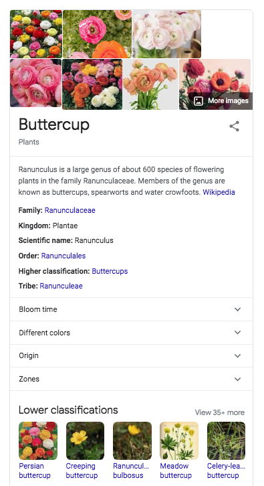The image size is (264, 486).
Task: Expand the Origin section
Action: (131, 356)
